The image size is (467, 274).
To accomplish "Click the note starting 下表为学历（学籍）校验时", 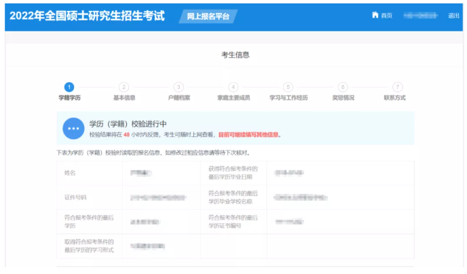I will coord(153,153).
